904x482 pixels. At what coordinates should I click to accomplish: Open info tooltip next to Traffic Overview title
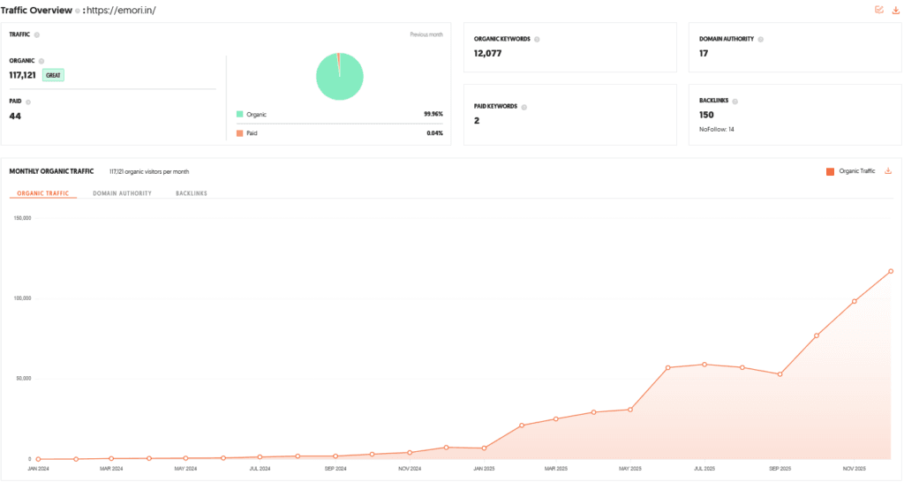point(78,11)
